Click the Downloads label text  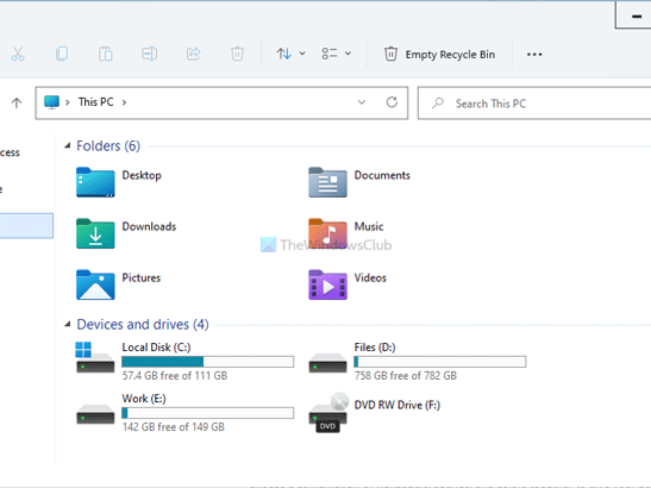tap(149, 227)
